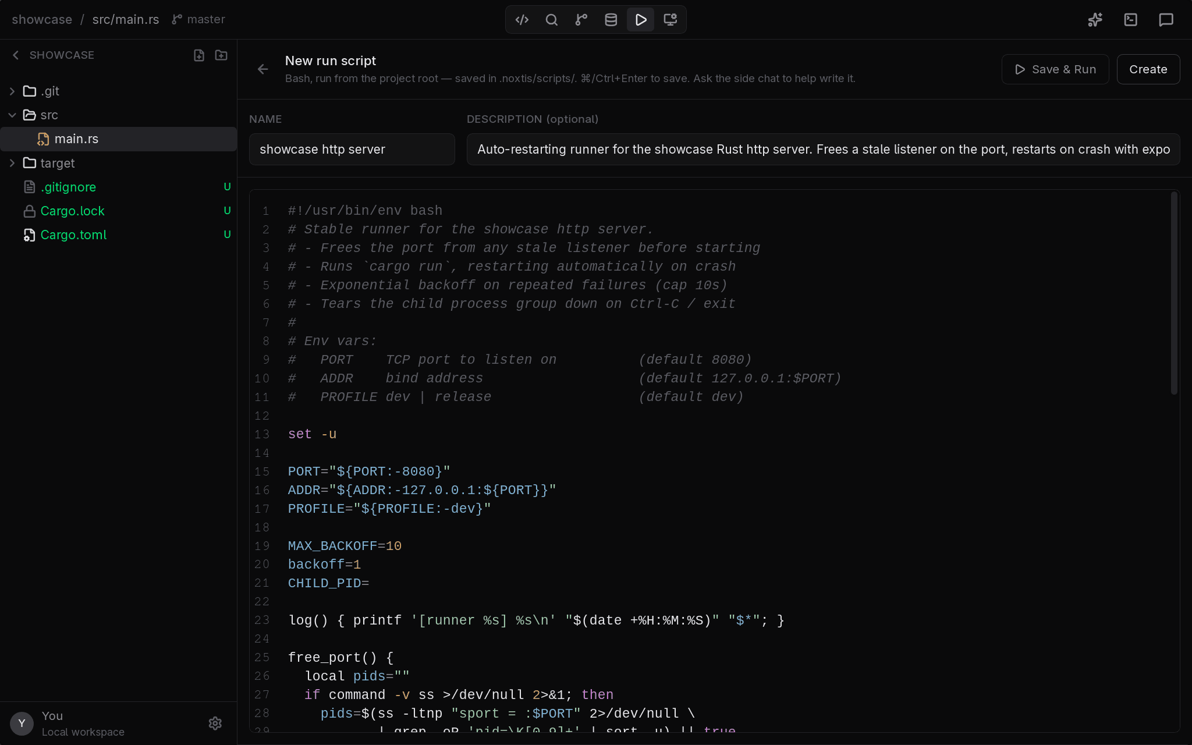Image resolution: width=1192 pixels, height=745 pixels.
Task: Focus the script NAME input field
Action: 352,150
